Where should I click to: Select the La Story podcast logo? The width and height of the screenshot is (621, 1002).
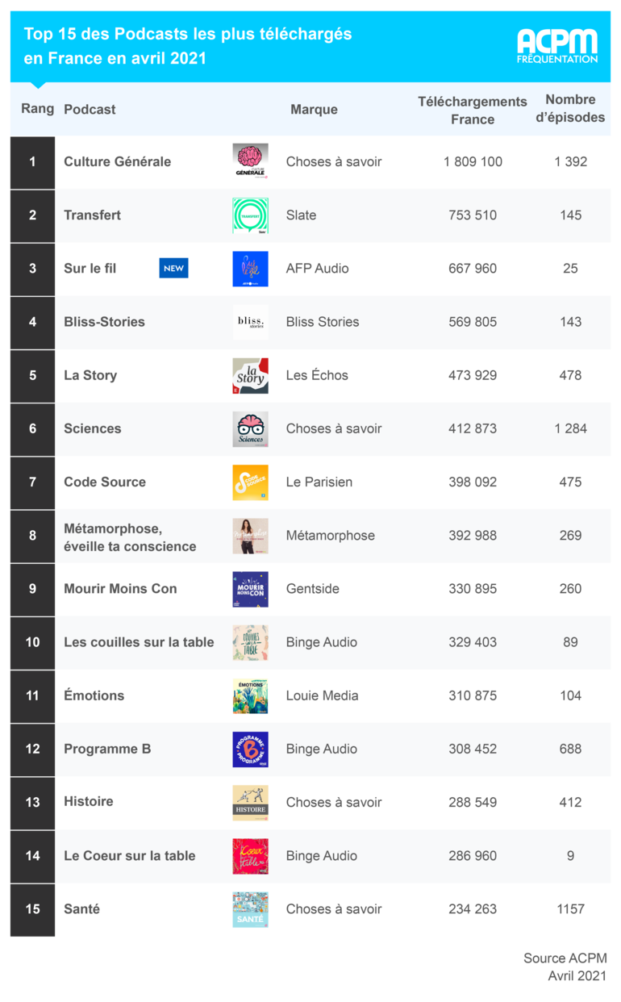coord(250,375)
